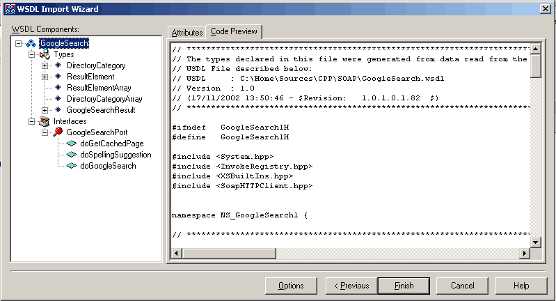Expand the GoogleSearchResult type node
This screenshot has height=301, width=556.
click(x=45, y=110)
